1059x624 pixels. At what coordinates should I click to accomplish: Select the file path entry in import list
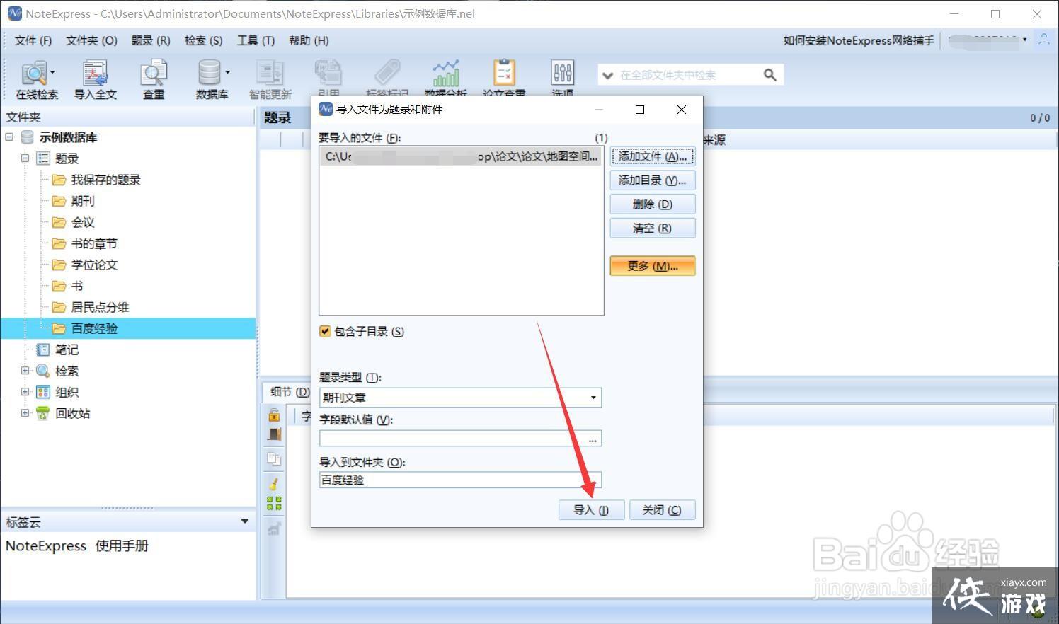click(461, 156)
